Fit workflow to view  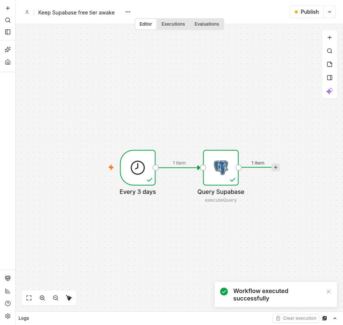coord(29,298)
